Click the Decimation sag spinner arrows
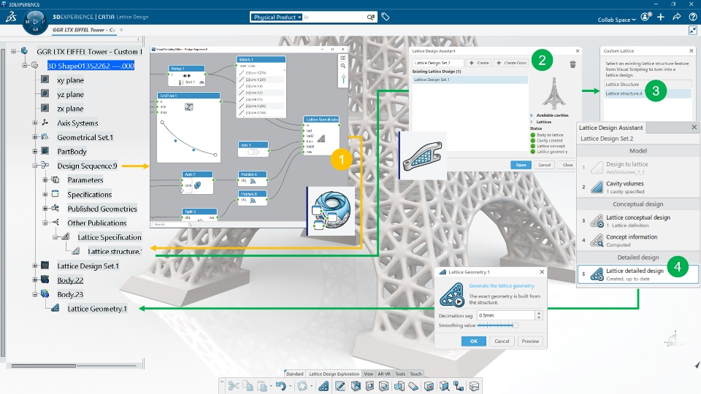701x394 pixels. (539, 315)
